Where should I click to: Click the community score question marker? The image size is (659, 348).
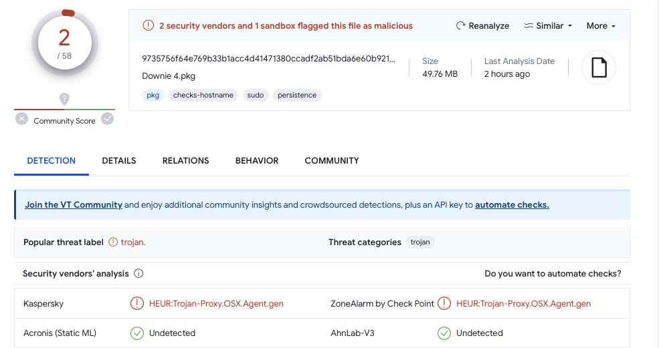64,99
